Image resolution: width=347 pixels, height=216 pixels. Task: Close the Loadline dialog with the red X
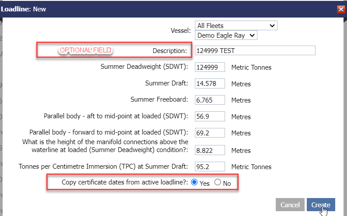pos(340,9)
